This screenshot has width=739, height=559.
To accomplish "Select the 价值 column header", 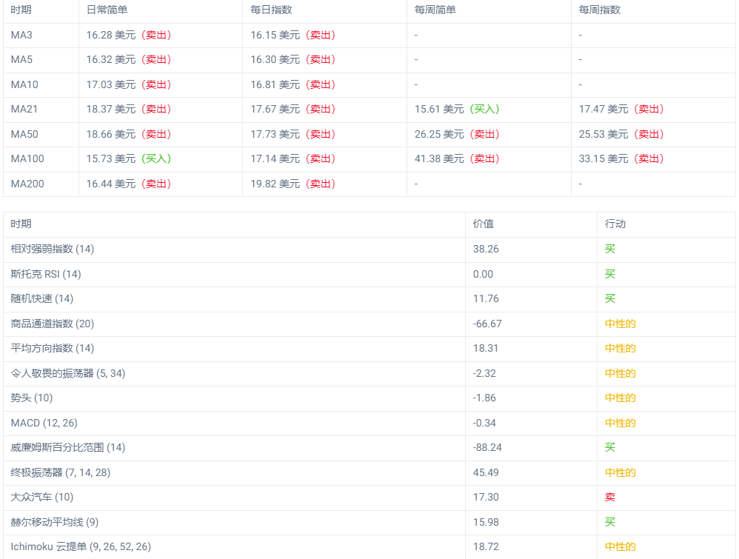I will pyautogui.click(x=483, y=224).
